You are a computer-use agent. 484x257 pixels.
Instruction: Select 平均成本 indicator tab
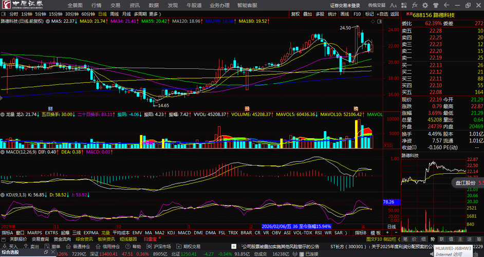pyautogui.click(x=121, y=233)
